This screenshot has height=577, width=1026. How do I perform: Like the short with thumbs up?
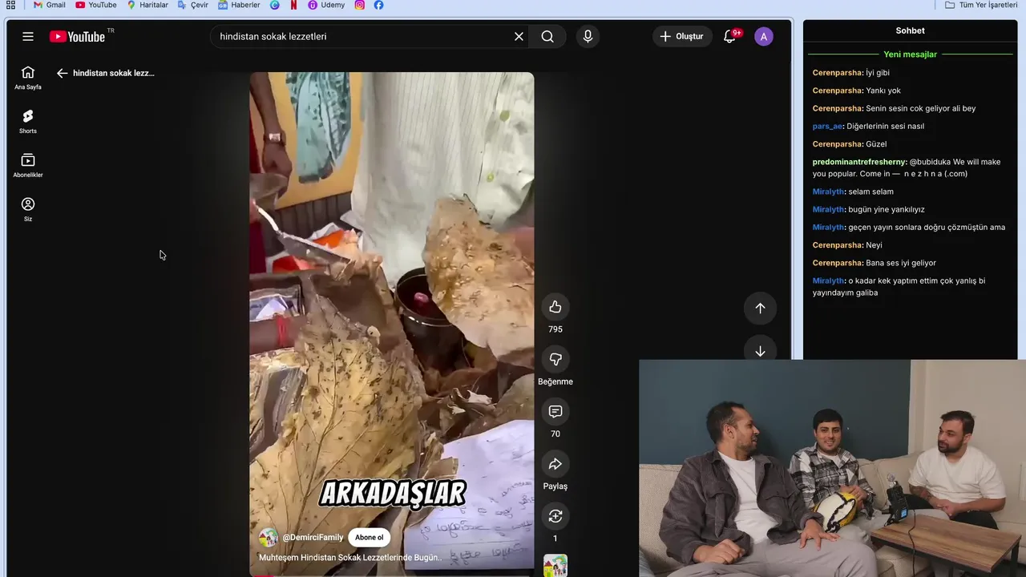[x=555, y=307]
